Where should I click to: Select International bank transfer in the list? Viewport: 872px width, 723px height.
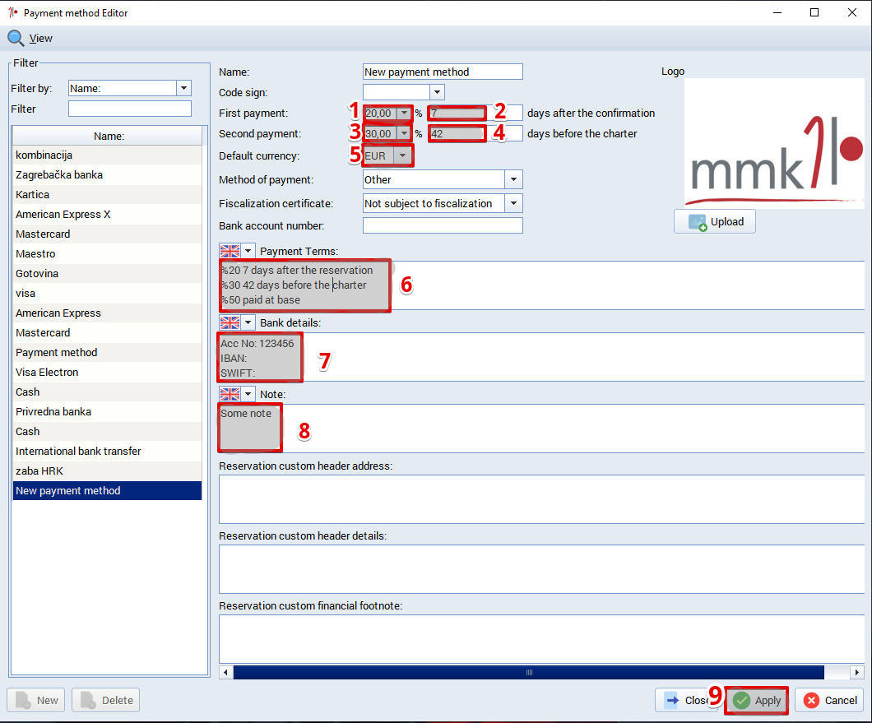[x=107, y=451]
